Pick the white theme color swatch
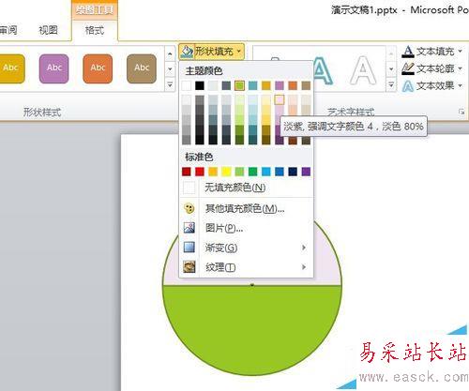This screenshot has height=391, width=469. (187, 85)
